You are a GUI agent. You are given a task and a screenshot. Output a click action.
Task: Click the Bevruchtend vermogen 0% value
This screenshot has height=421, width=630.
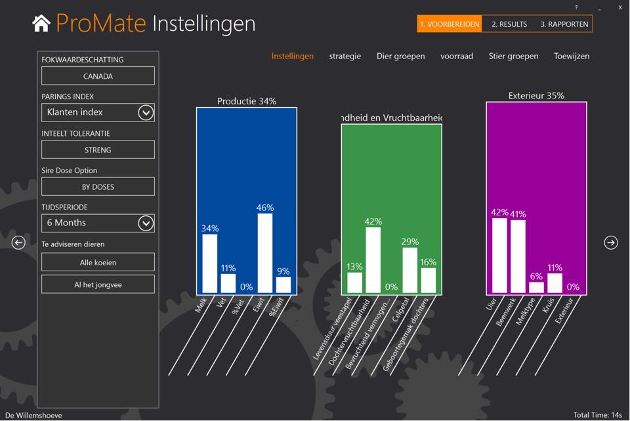(x=391, y=287)
